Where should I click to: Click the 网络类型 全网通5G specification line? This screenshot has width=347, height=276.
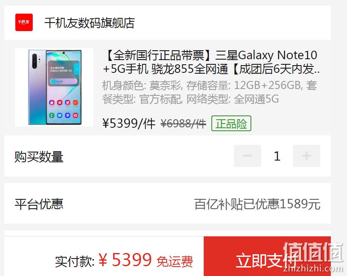[x=233, y=99]
